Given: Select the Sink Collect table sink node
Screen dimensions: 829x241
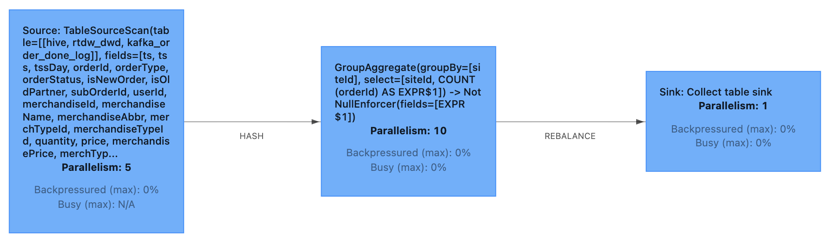Looking at the screenshot, I should (733, 121).
